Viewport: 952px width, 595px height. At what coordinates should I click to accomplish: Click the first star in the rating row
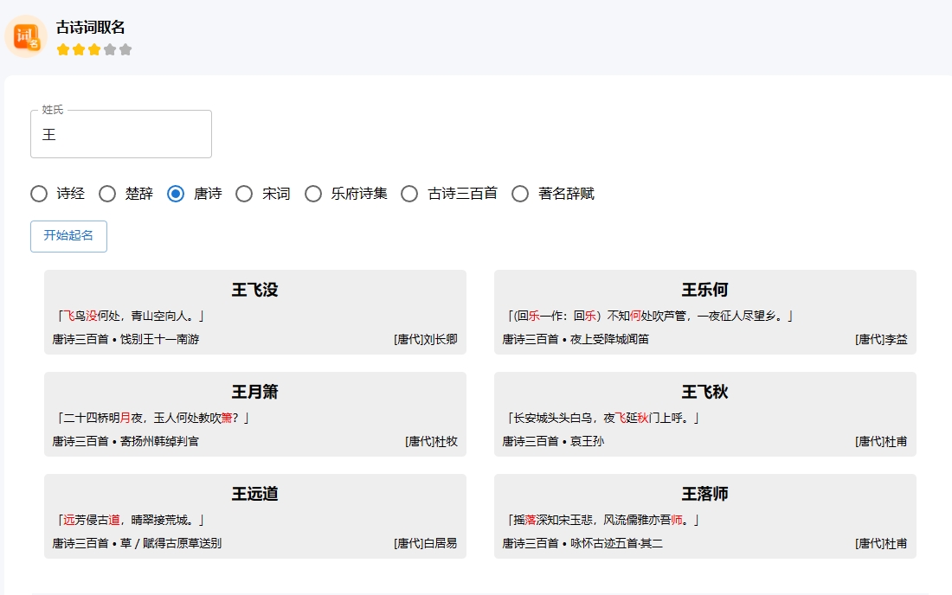(62, 49)
